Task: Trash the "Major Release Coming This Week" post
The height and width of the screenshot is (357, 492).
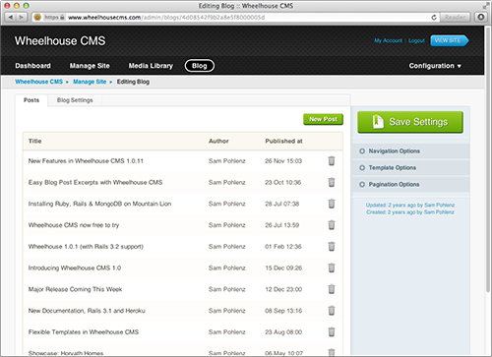Action: (332, 289)
